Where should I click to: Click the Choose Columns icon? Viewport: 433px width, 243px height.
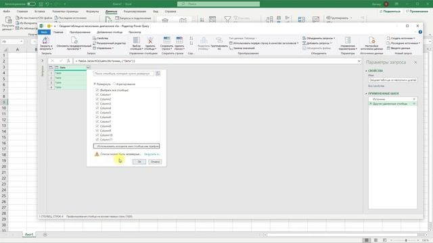(136, 40)
